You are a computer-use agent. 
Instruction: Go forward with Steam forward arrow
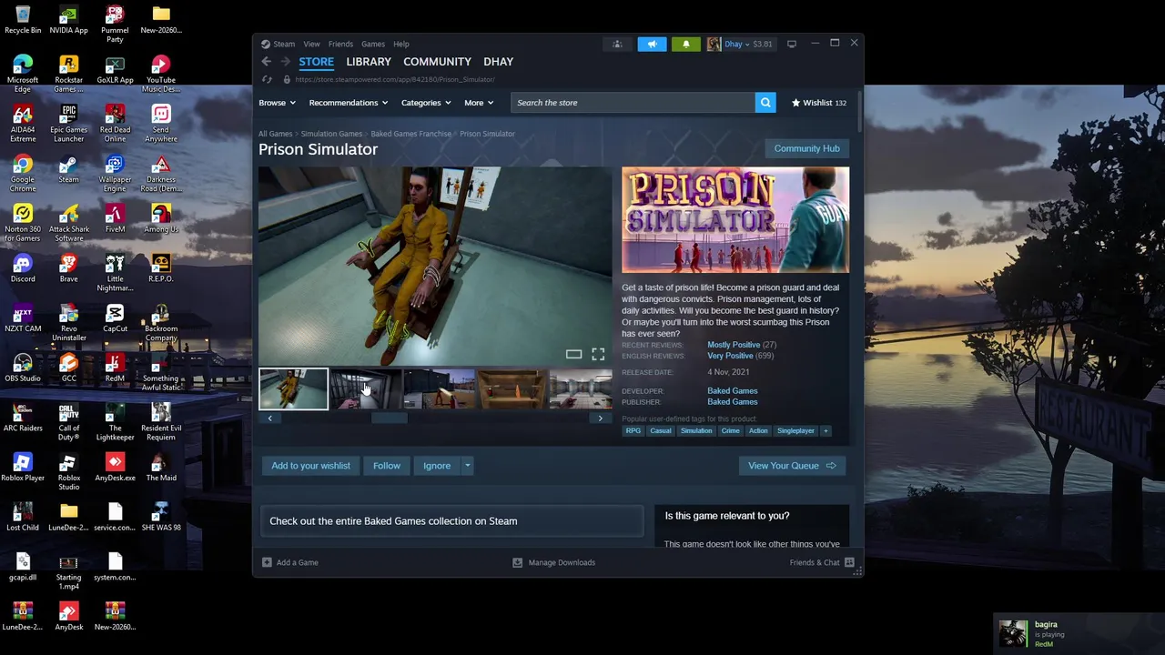coord(285,62)
